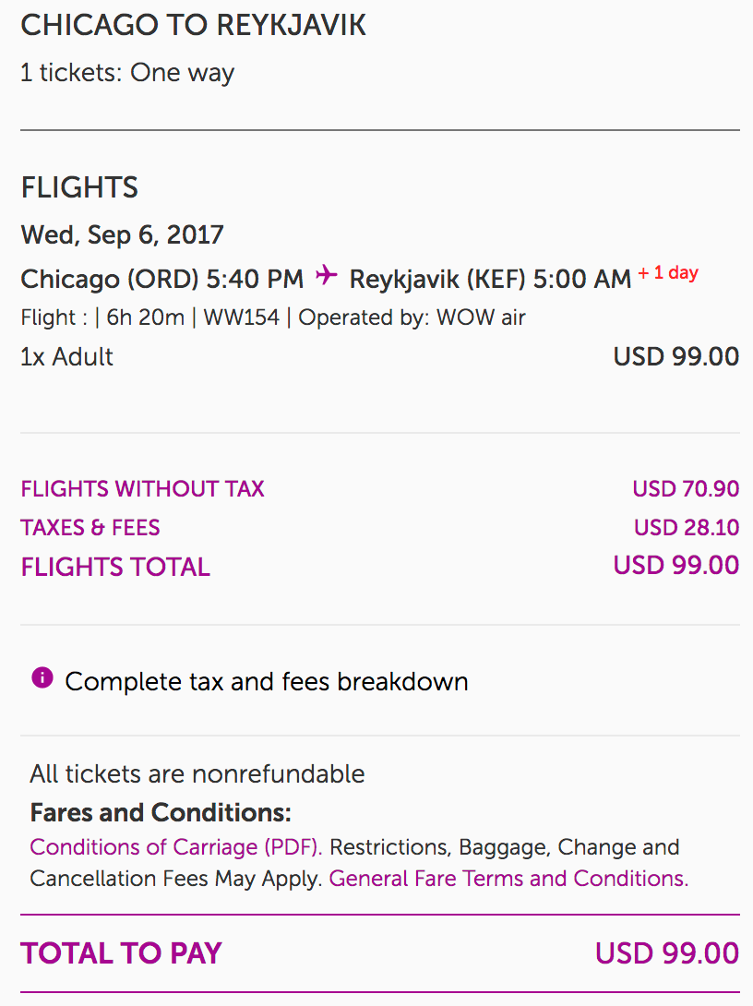Viewport: 753px width, 1006px height.
Task: Click the Fares and Conditions heading
Action: point(161,813)
